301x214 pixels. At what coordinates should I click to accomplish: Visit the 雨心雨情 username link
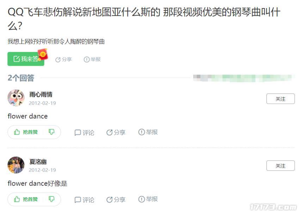point(41,95)
